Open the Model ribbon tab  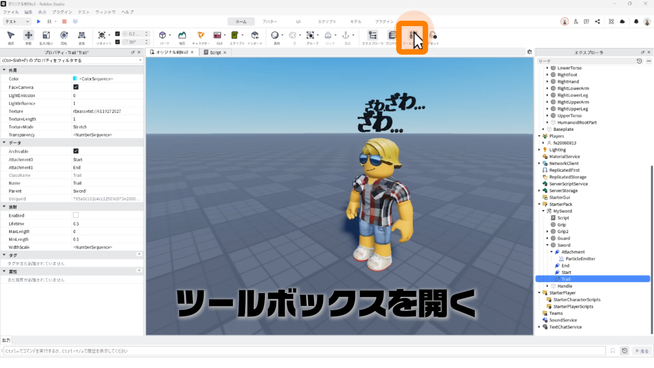coord(355,21)
